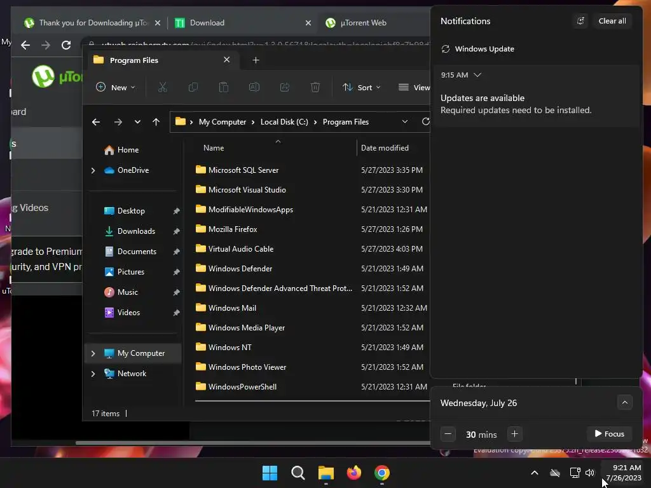Close the Program Files Explorer tab
The image size is (651, 488).
coord(227,60)
